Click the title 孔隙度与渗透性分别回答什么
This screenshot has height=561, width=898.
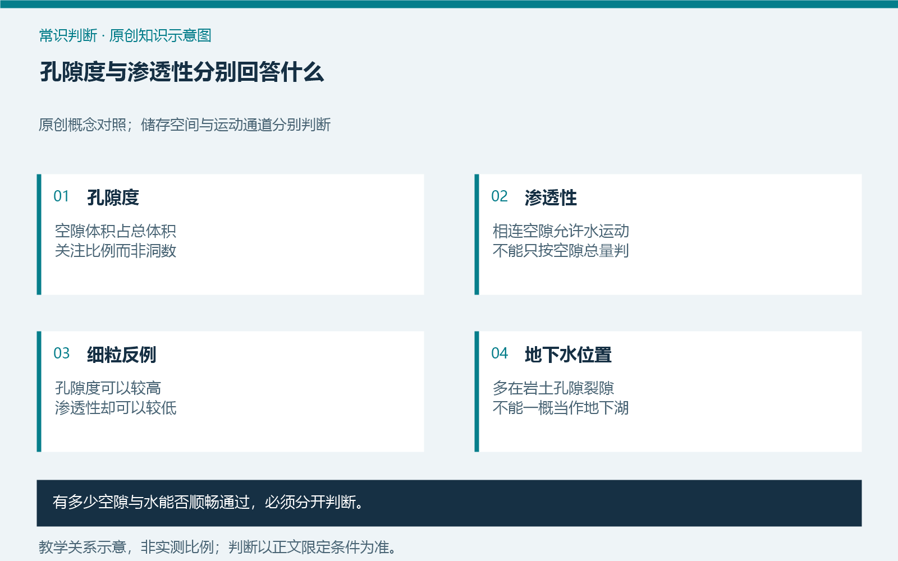(182, 72)
